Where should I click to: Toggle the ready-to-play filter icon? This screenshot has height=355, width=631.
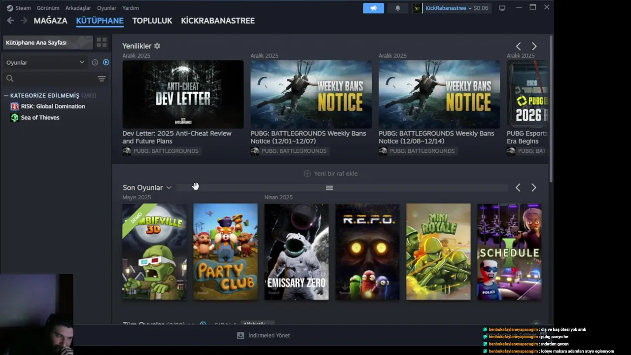pos(106,62)
